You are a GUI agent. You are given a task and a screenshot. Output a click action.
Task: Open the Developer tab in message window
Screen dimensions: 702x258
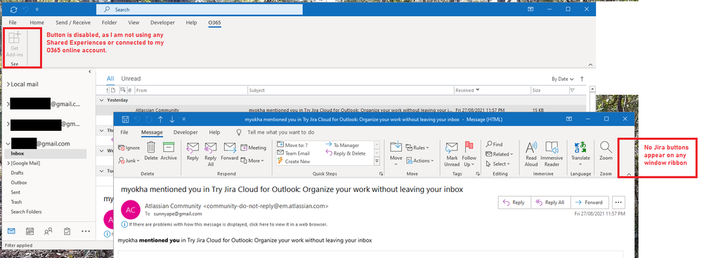click(x=186, y=132)
